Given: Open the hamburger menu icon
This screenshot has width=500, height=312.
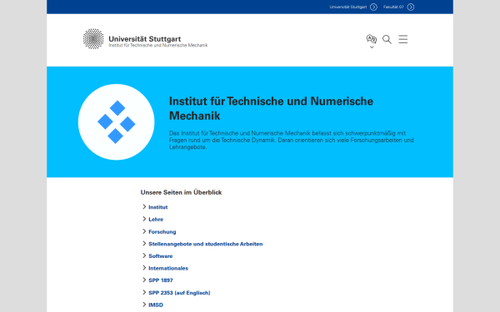Looking at the screenshot, I should (403, 39).
